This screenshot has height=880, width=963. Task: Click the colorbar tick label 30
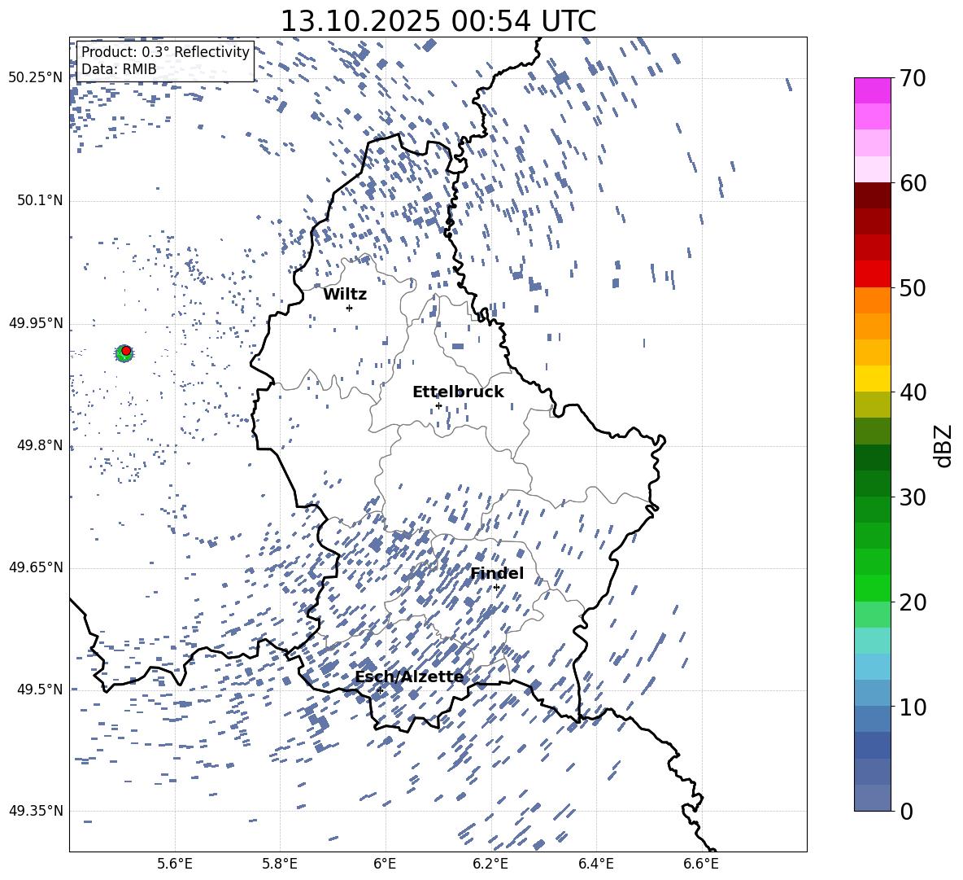click(x=912, y=497)
